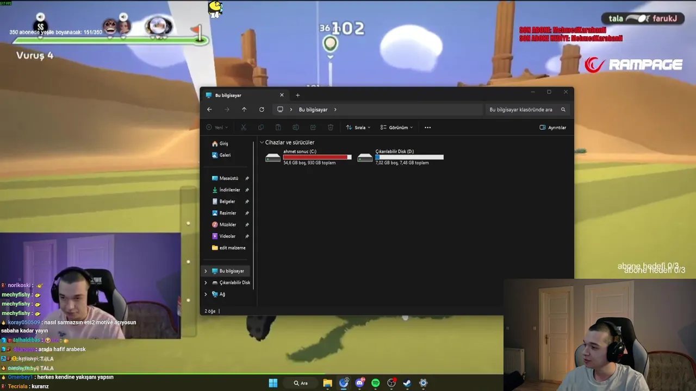Collapse the Cihazlar ve sürücüler group

click(x=262, y=142)
